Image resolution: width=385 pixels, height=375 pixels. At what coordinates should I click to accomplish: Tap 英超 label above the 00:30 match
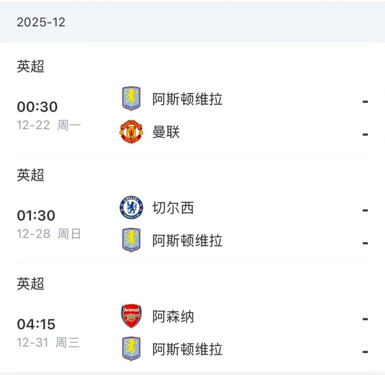coord(30,67)
